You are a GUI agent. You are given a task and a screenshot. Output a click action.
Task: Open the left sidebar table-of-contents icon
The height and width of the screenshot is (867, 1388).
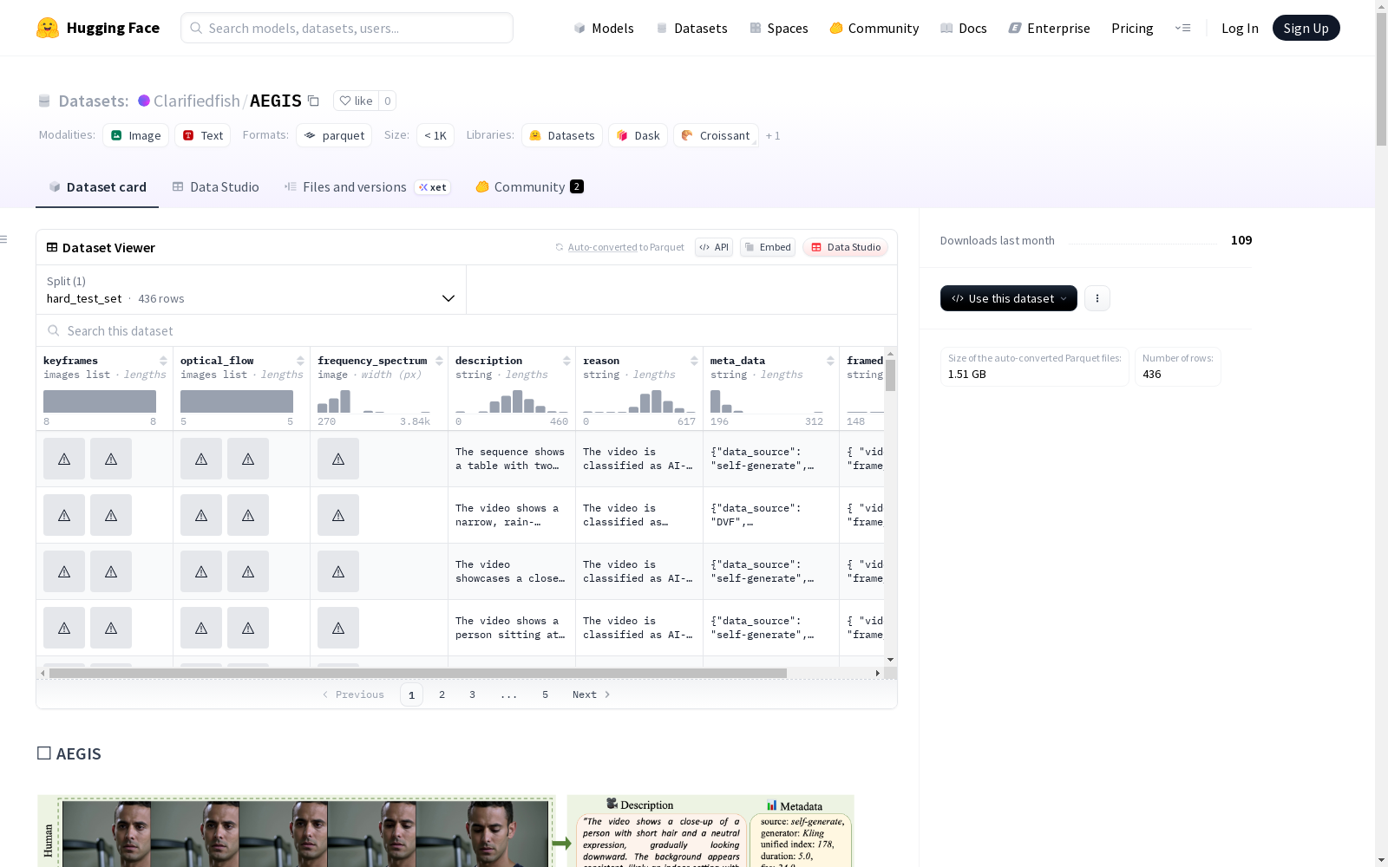tap(4, 239)
